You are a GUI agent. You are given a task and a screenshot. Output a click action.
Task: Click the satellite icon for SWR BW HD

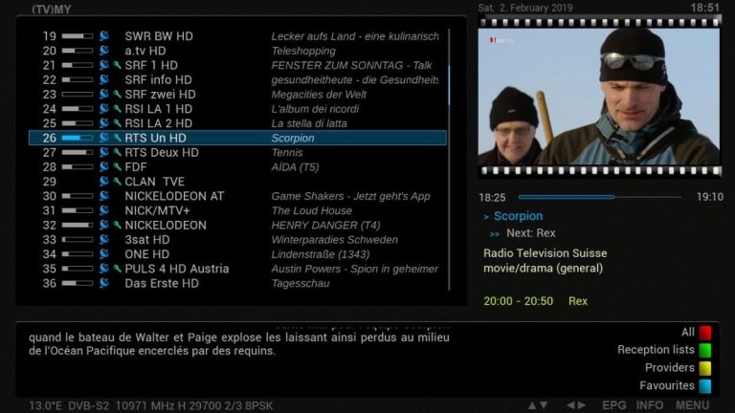point(104,35)
